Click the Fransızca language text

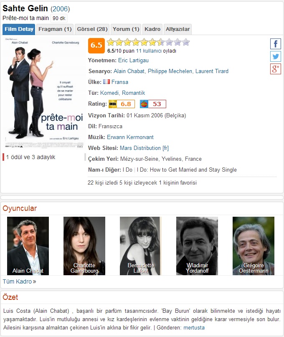click(x=110, y=127)
